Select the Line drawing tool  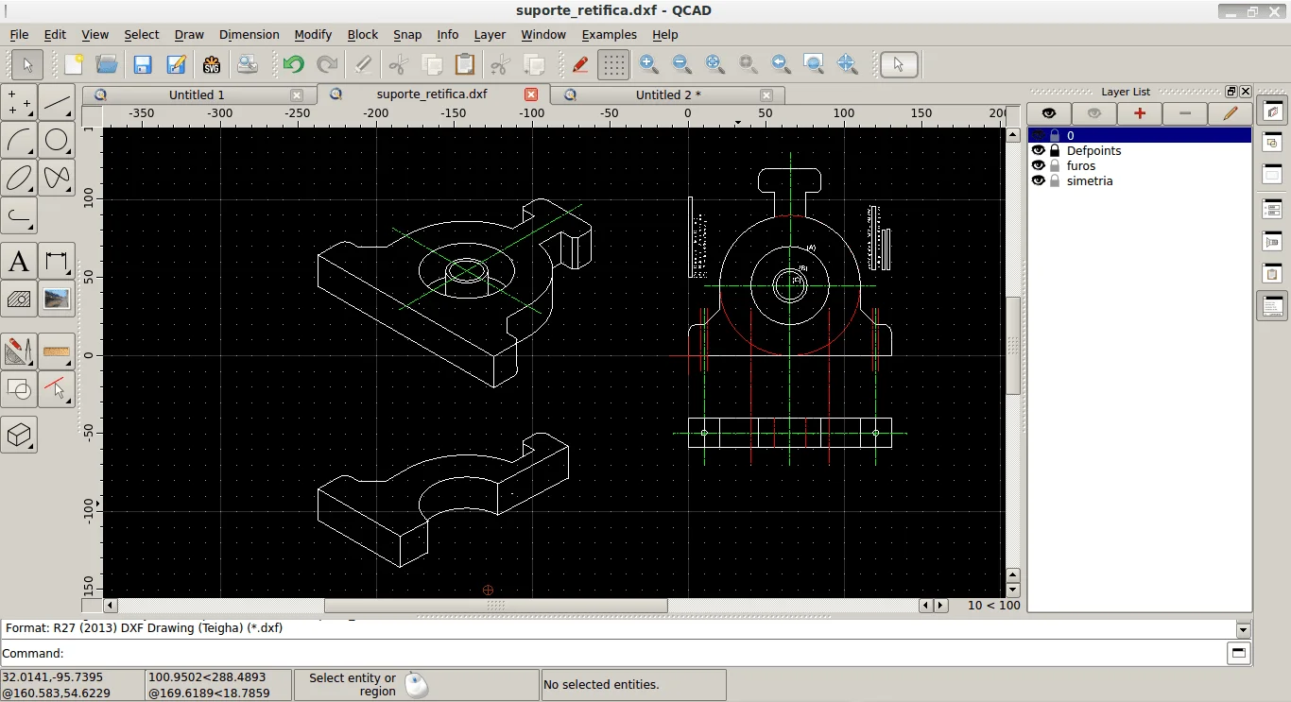coord(57,102)
